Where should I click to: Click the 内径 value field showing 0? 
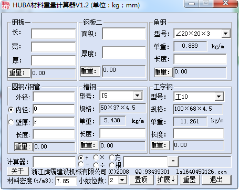click(x=54, y=109)
